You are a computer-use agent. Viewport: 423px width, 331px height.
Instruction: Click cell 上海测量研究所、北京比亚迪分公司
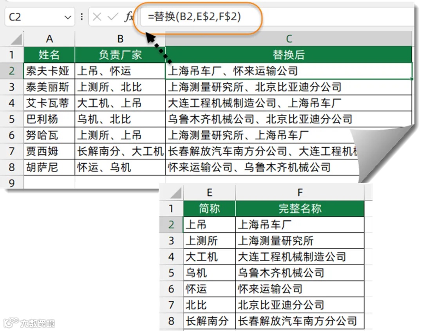(289, 87)
